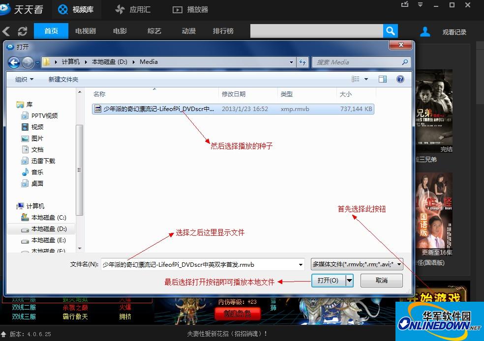
Task: Open the address bar dropdown after Media
Action: click(x=291, y=62)
